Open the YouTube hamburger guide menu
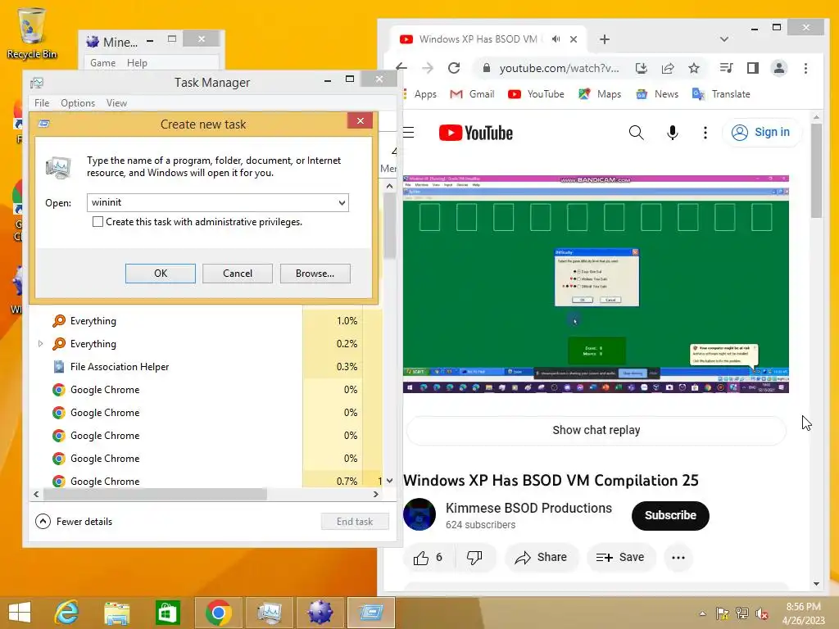Screen dimensions: 839x629 pos(410,133)
